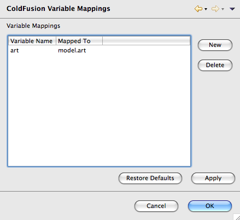Click the Apply button
Screen dimensions: 240x220
213,178
